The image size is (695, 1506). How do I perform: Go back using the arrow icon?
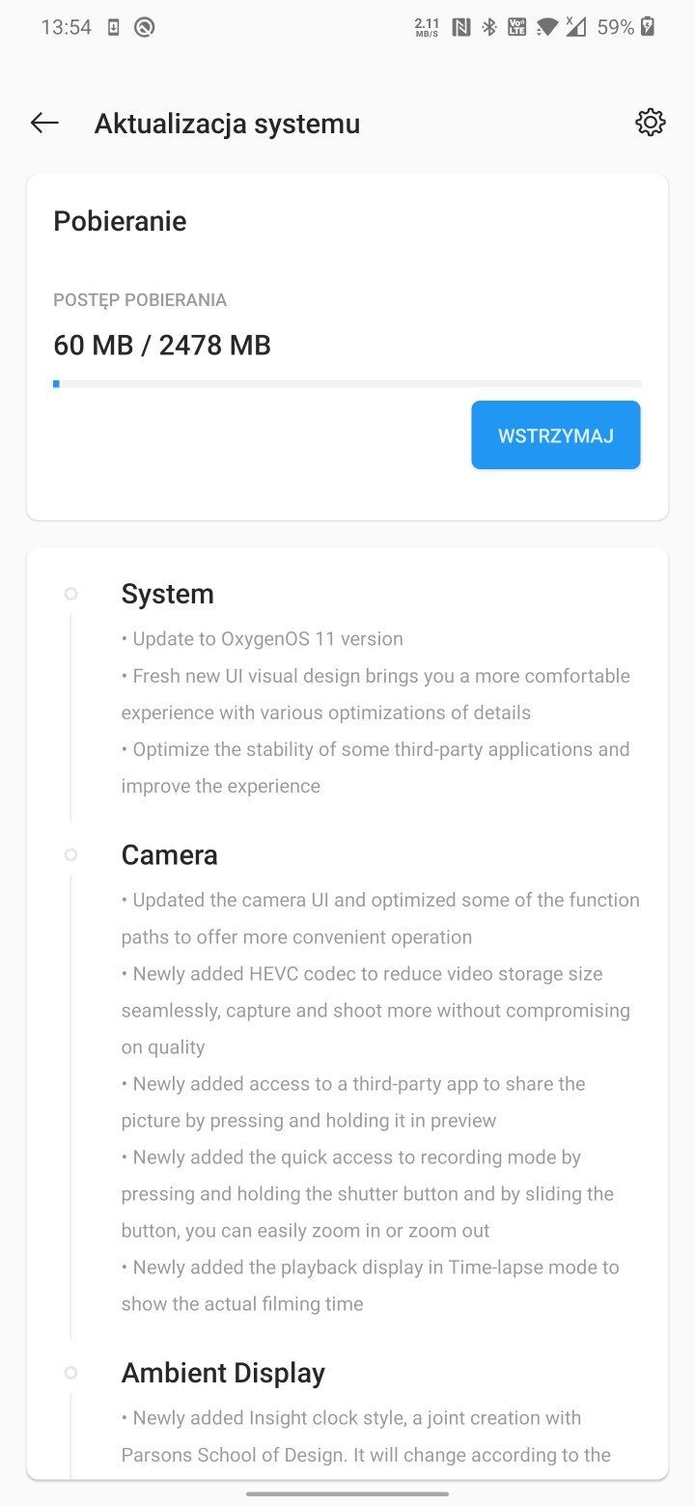click(44, 123)
